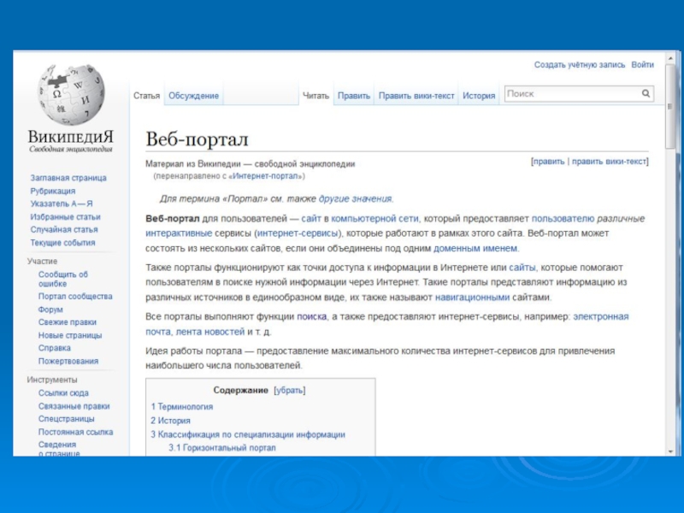Click the scrollbar up arrow

[670, 58]
